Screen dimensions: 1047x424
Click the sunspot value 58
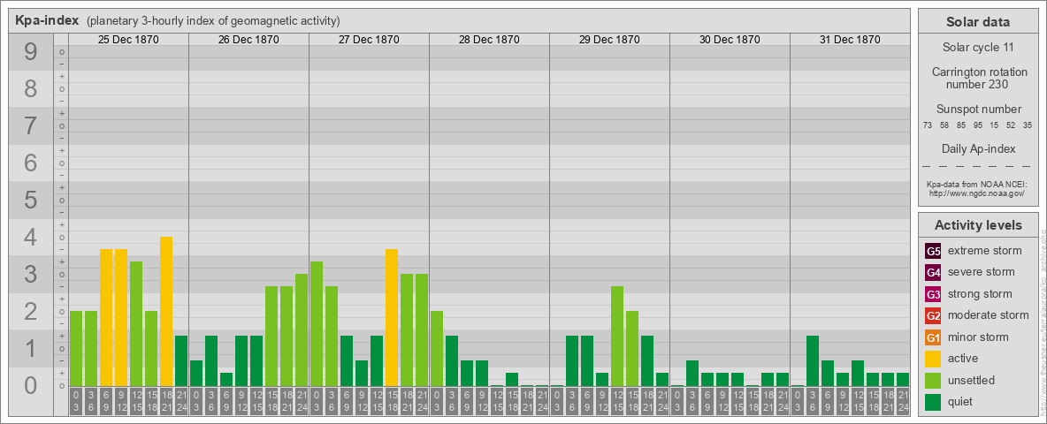pyautogui.click(x=944, y=125)
